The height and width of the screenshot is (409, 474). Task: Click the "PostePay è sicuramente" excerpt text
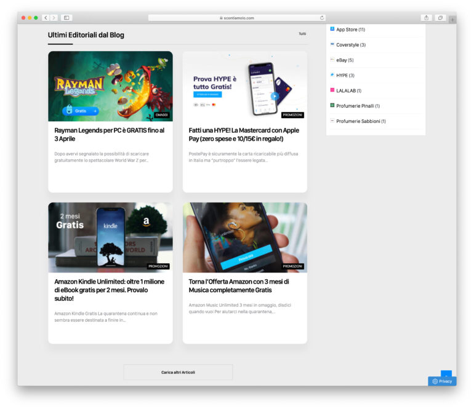click(243, 157)
